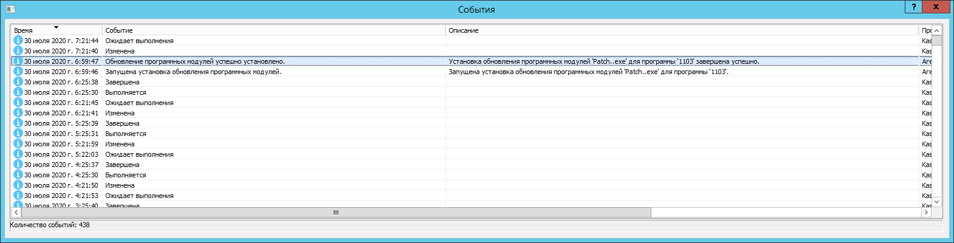954x243 pixels.
Task: Select 'Изменена' event at 5:21:59
Action: [x=120, y=144]
